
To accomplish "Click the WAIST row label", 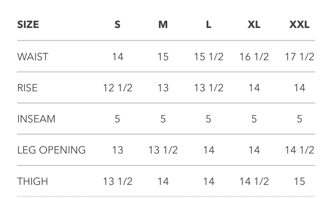I will point(33,56).
